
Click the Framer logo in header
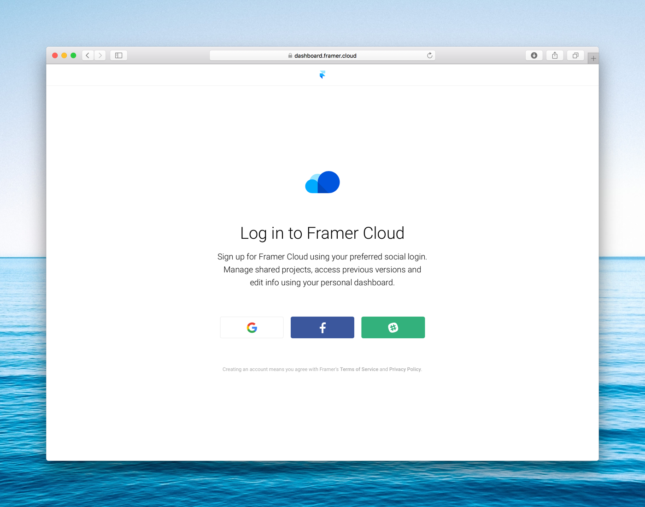click(x=322, y=75)
